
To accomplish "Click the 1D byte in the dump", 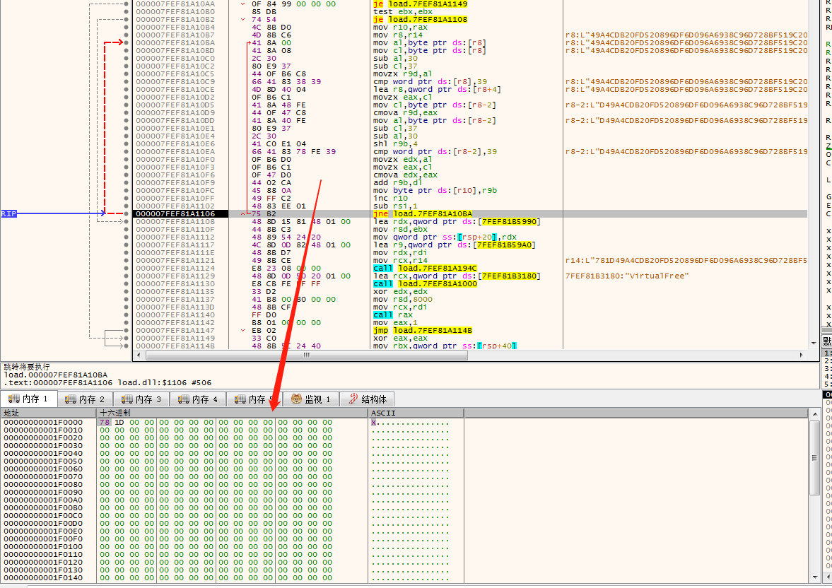I will pos(119,423).
